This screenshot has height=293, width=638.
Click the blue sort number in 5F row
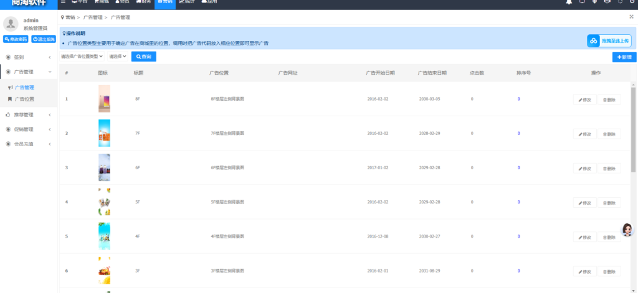(x=519, y=202)
